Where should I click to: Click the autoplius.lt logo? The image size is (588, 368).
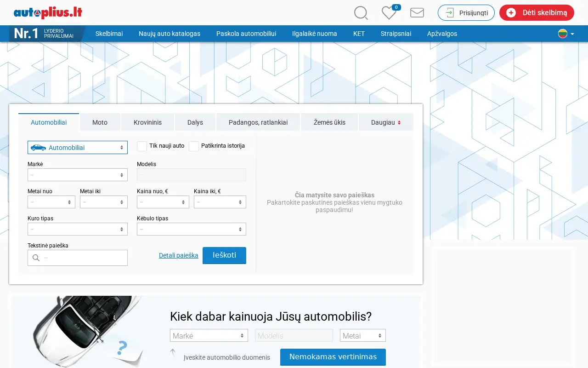48,12
